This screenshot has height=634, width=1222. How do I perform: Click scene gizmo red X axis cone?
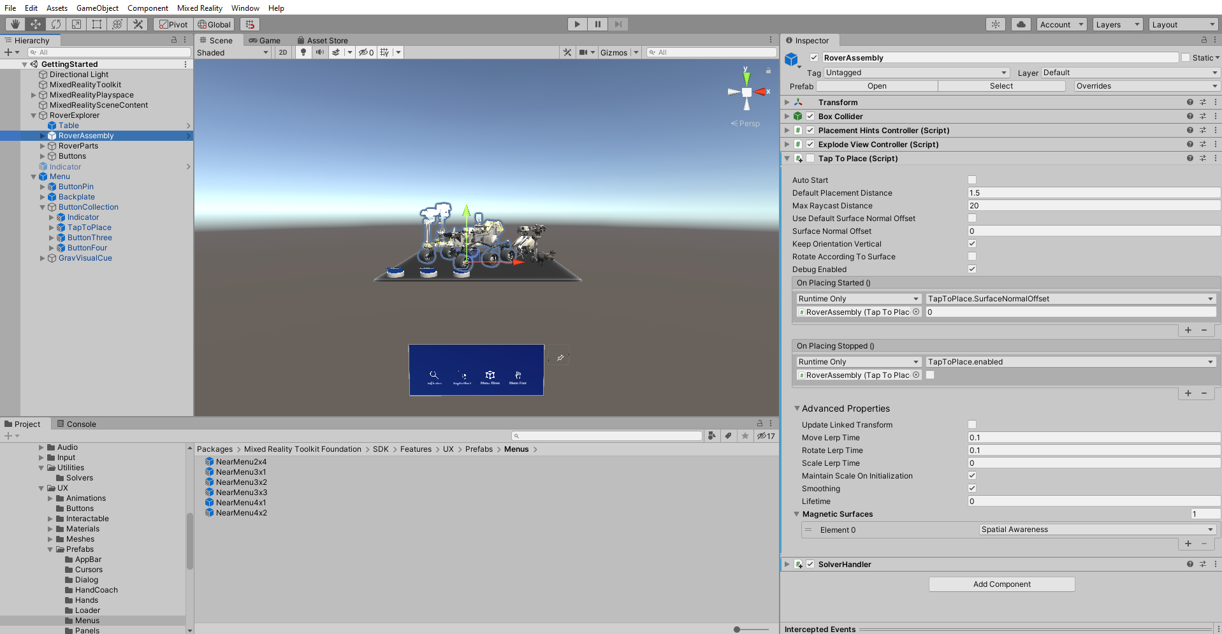[x=761, y=92]
